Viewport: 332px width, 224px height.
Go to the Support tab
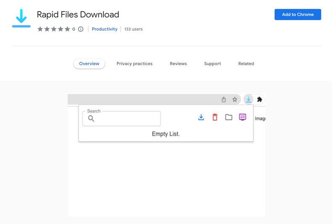212,63
